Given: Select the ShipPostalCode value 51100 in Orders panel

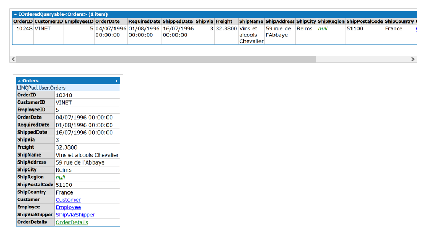Looking at the screenshot, I should [x=64, y=185].
